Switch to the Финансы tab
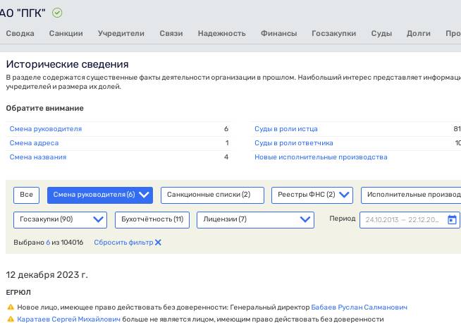 278,33
